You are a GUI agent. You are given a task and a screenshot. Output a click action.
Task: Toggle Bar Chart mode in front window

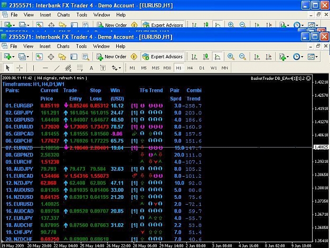click(x=194, y=57)
